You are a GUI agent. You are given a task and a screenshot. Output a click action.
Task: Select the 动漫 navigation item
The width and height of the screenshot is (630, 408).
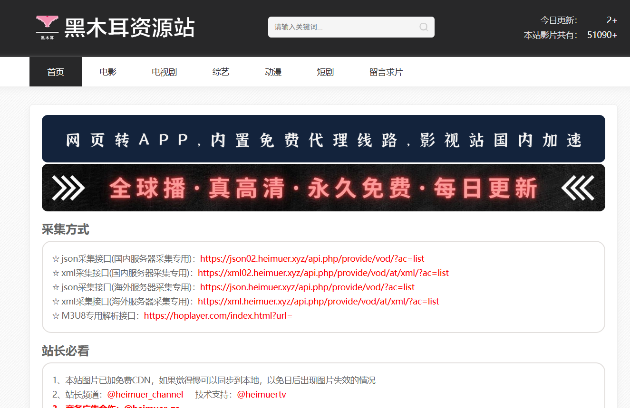point(273,72)
